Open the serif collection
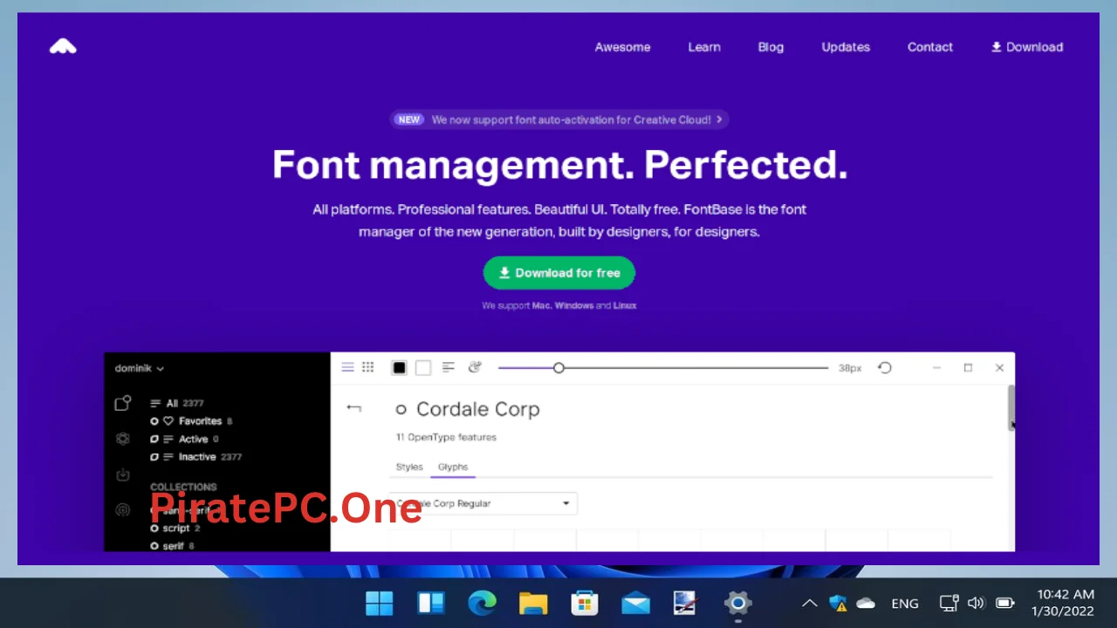Viewport: 1117px width, 628px height. pos(179,546)
